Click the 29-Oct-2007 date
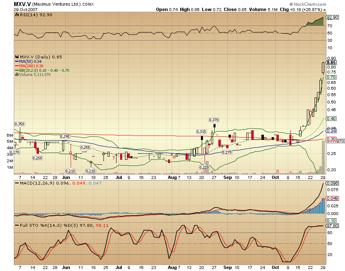345x271 pixels. (26, 9)
